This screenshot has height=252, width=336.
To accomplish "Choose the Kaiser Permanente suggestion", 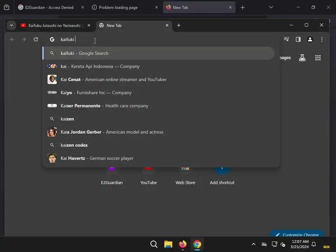I will (158, 106).
